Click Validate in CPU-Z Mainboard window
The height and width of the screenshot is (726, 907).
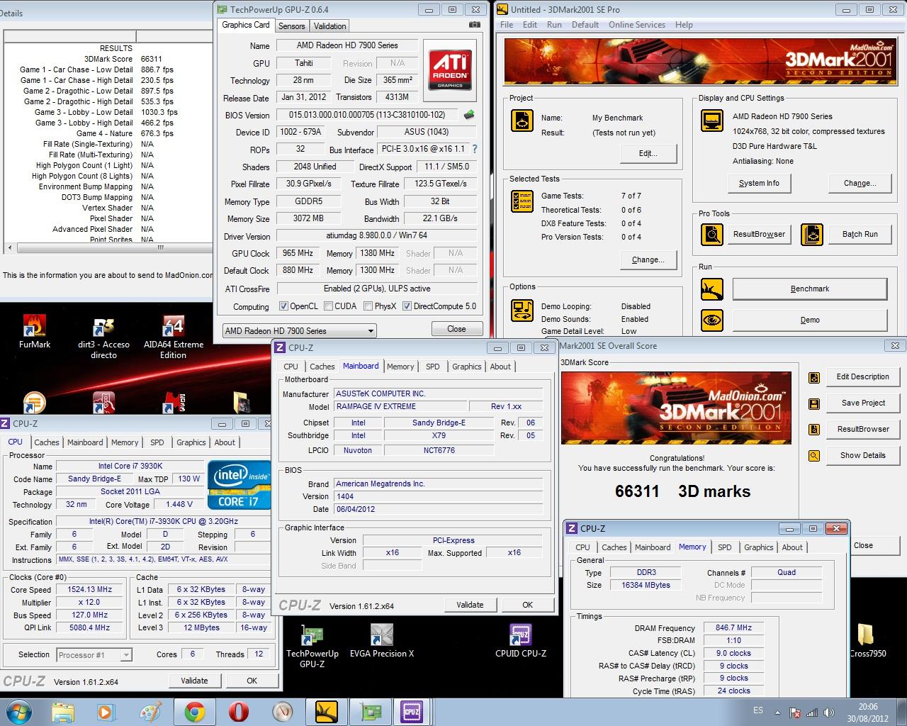pos(470,605)
